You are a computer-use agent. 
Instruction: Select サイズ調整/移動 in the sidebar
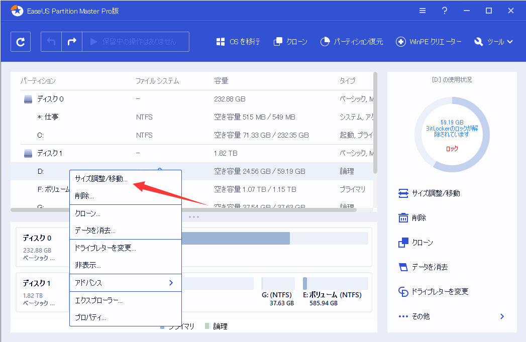tap(436, 193)
